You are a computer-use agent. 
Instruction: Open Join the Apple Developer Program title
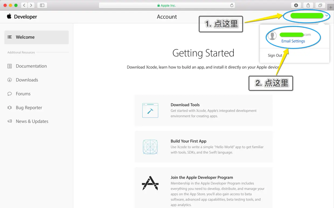[x=202, y=177]
